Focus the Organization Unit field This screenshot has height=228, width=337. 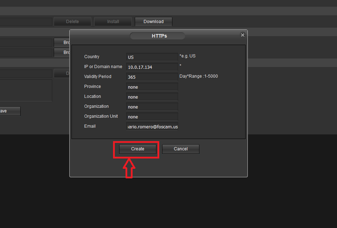click(x=152, y=117)
